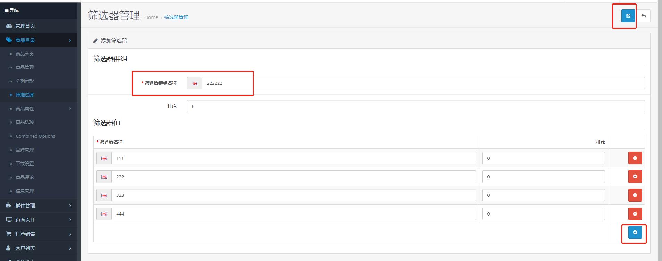Click the blue save button
Image resolution: width=662 pixels, height=261 pixels.
(x=628, y=16)
